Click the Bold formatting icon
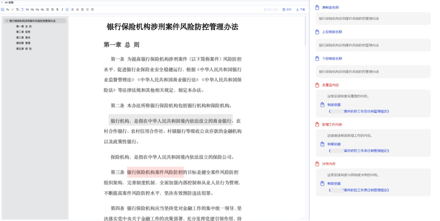440x221 pixels. [x=57, y=9]
